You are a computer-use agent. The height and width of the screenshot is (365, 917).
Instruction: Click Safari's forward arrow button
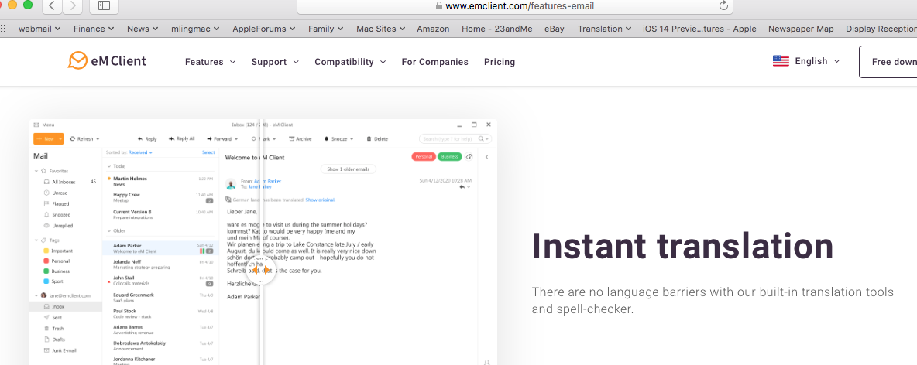[73, 6]
